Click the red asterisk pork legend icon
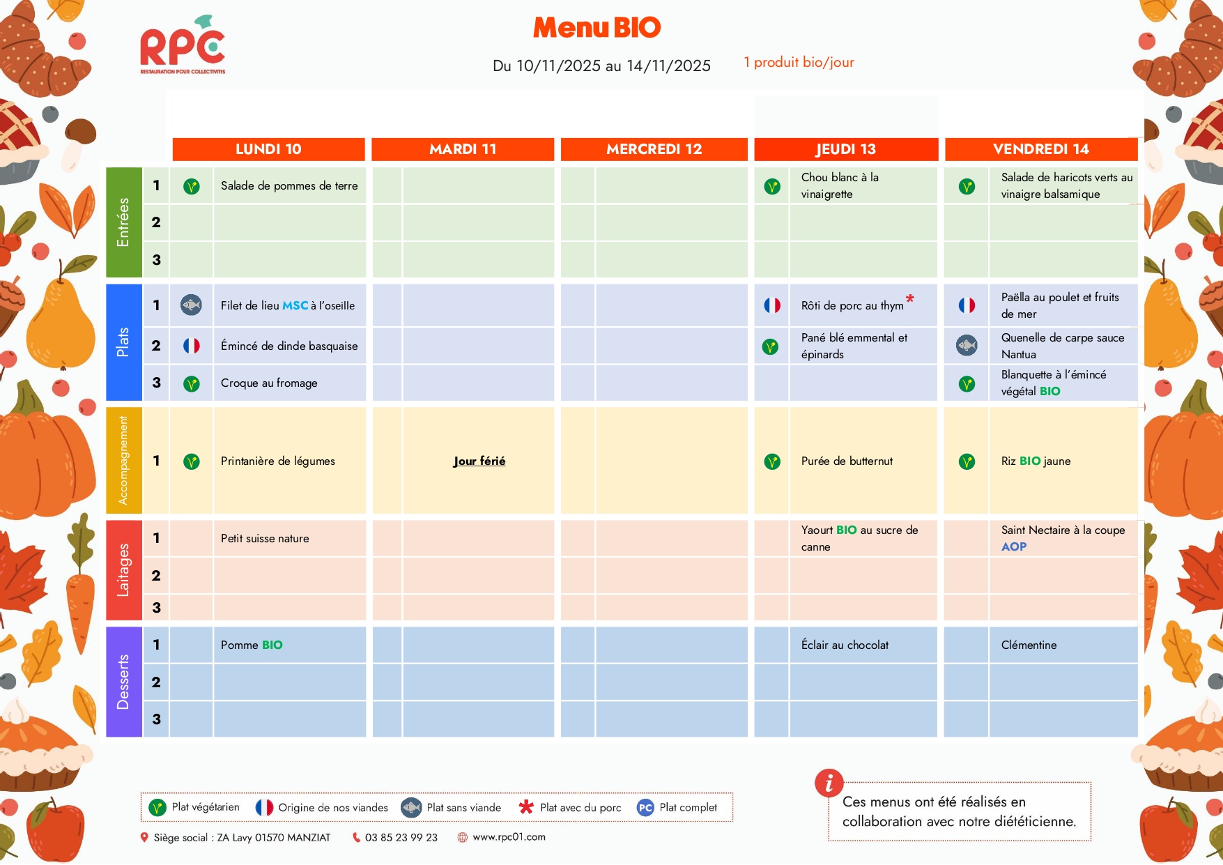The image size is (1223, 865). click(x=526, y=807)
